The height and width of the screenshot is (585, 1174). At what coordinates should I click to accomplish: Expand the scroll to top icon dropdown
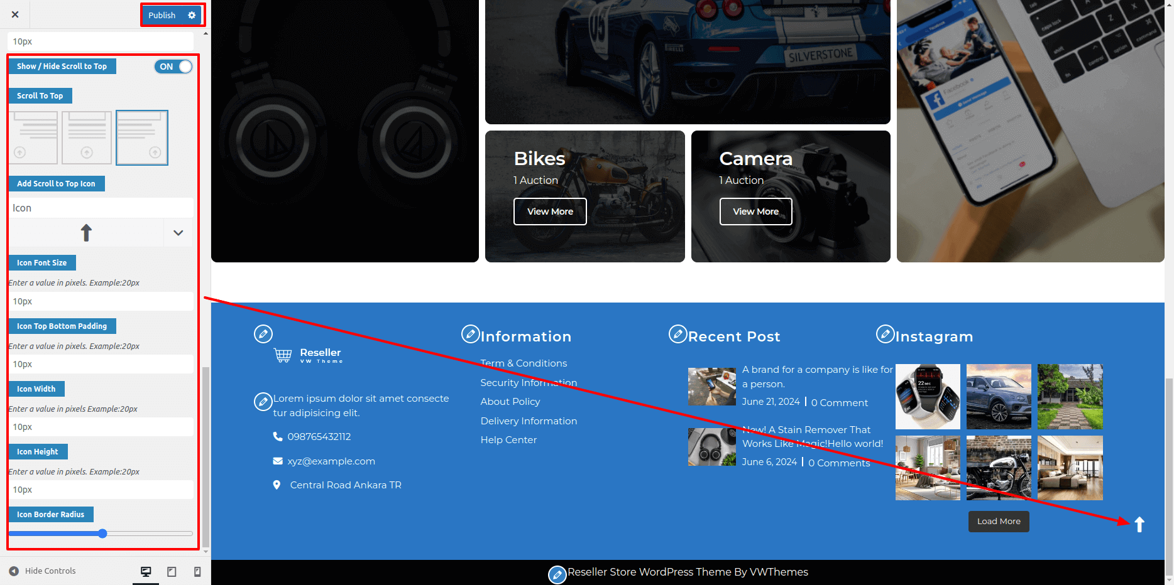[x=178, y=233]
